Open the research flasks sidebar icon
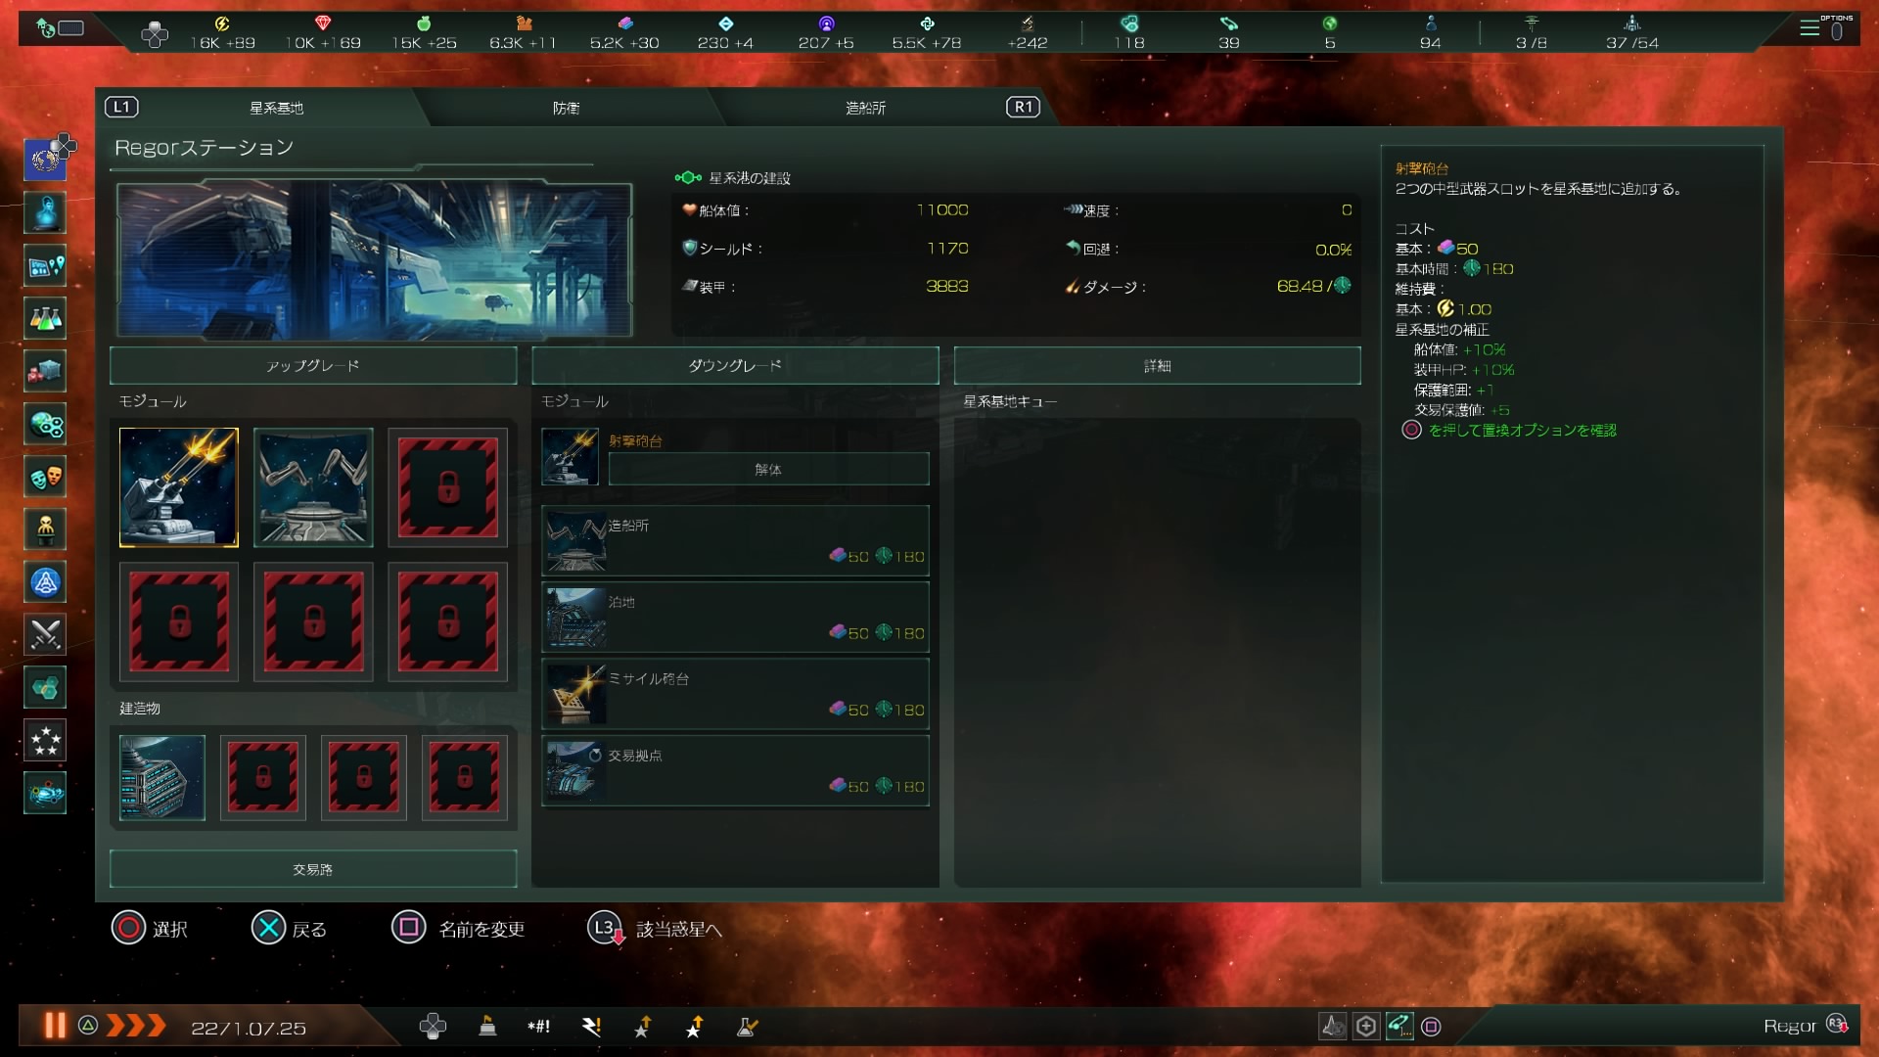 click(45, 318)
